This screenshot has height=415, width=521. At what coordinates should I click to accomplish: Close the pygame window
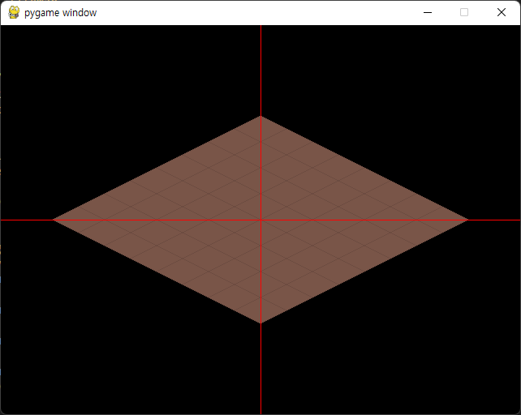coord(502,13)
